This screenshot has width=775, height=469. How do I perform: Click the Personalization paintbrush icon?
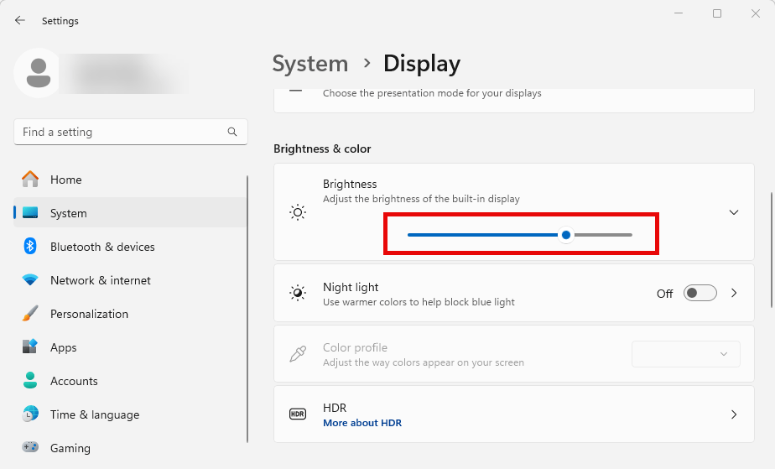pyautogui.click(x=30, y=314)
